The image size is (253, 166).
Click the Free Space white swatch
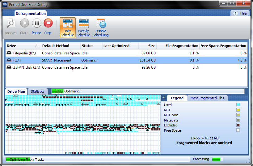click(x=238, y=130)
